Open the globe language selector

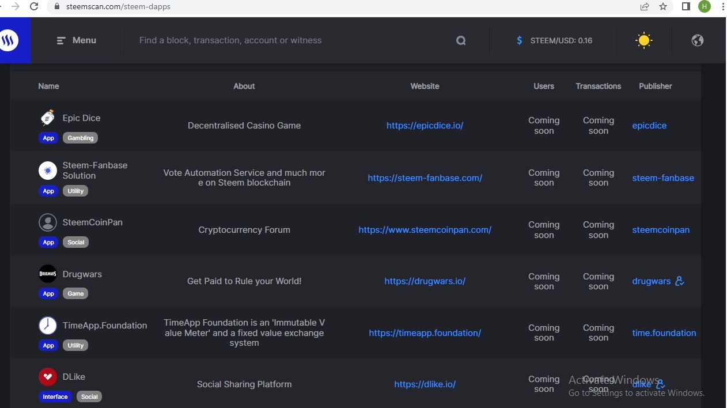pyautogui.click(x=697, y=40)
